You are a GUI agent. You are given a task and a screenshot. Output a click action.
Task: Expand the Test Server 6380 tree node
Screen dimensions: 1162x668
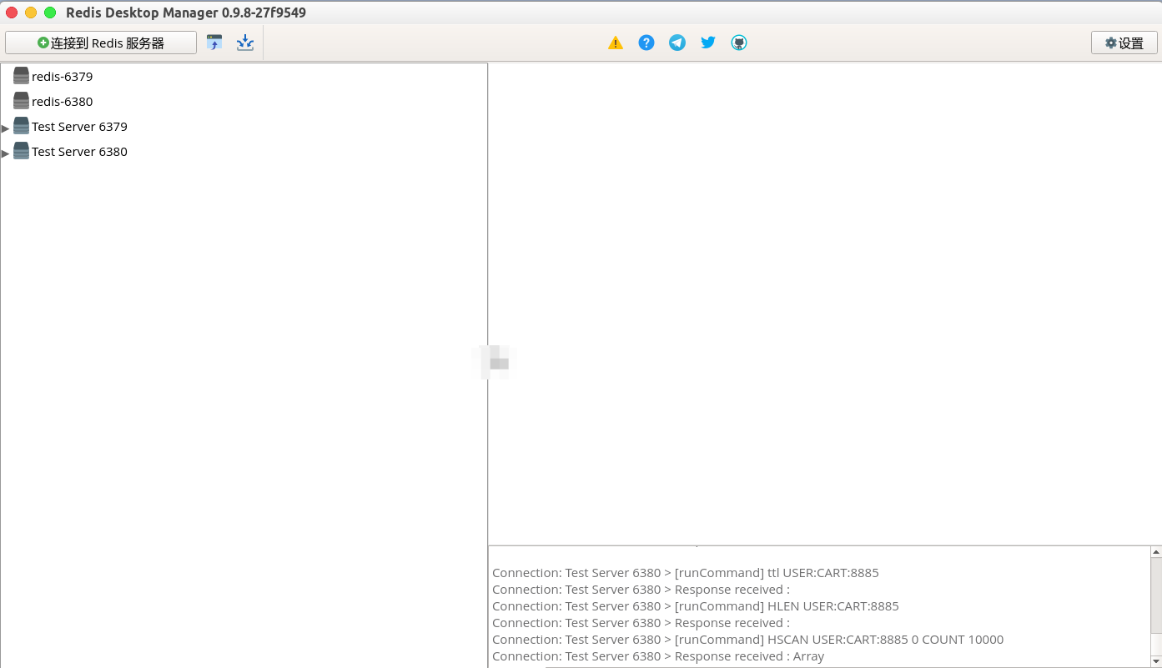(x=6, y=153)
